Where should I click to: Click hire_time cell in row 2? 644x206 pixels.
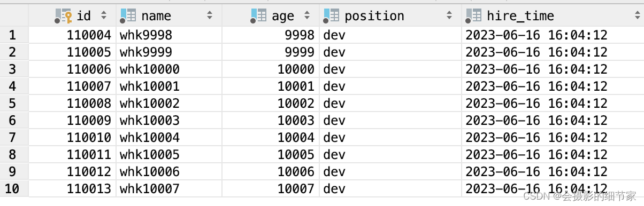tap(553, 52)
